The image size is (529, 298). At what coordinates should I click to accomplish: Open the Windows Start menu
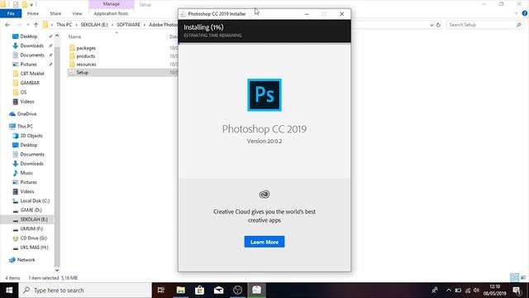9,291
